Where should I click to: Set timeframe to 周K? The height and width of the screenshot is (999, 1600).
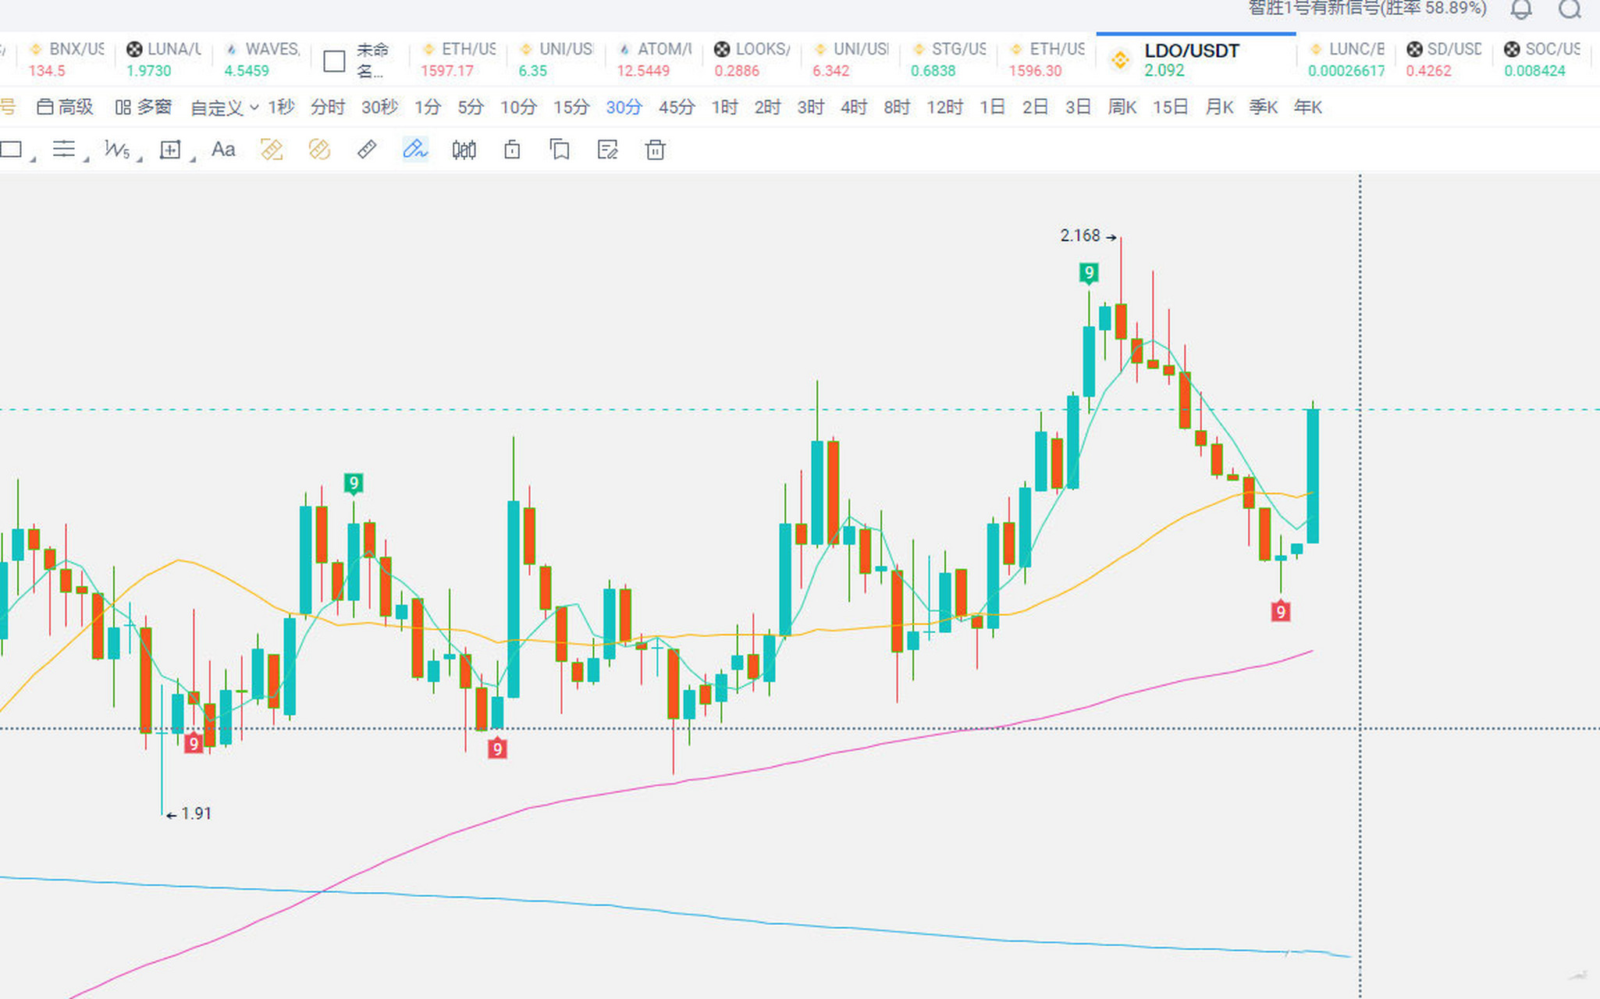tap(1122, 107)
